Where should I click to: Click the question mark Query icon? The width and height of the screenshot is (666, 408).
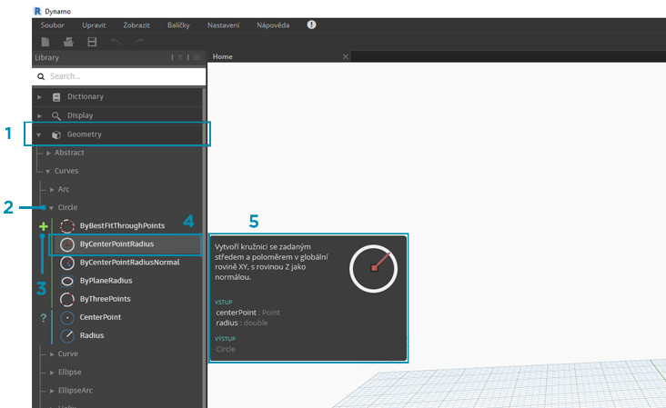pos(44,318)
